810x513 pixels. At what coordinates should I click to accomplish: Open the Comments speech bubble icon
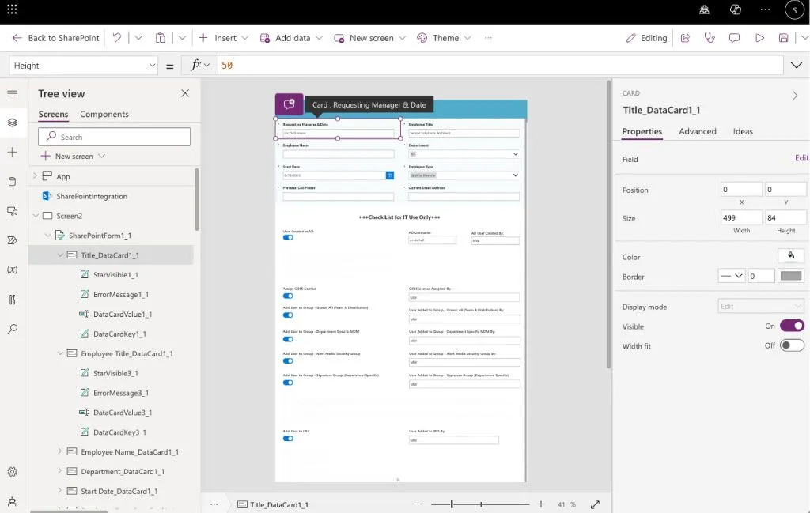tap(735, 37)
